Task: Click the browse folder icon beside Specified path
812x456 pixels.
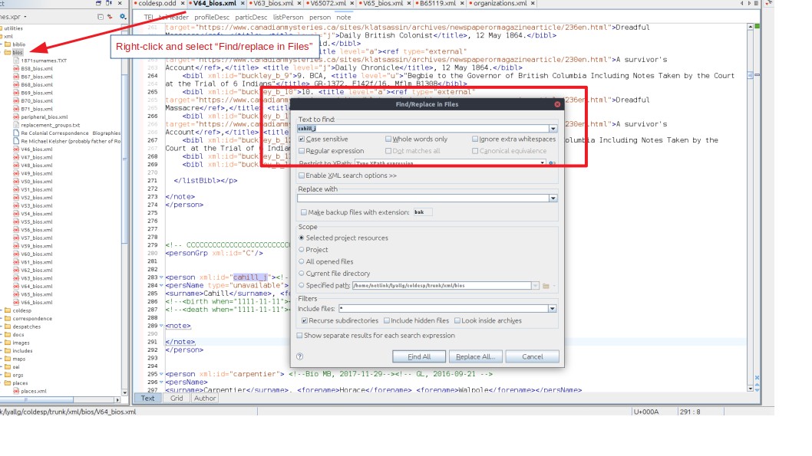Action: [546, 286]
